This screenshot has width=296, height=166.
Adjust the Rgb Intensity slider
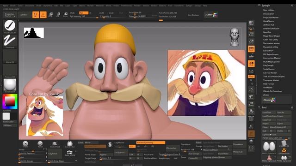(x=84, y=17)
